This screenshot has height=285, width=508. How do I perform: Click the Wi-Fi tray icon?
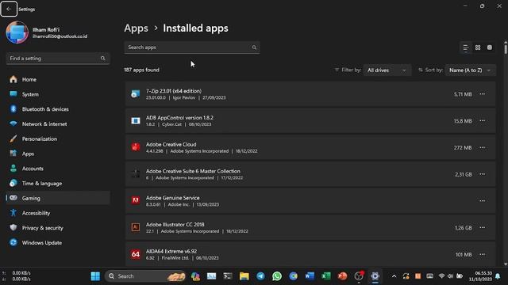click(x=441, y=276)
